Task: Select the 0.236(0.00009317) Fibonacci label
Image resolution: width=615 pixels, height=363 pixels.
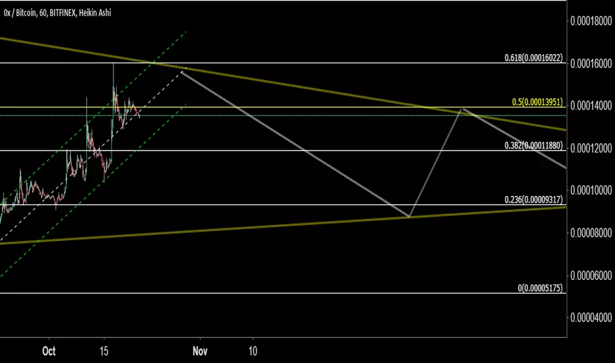Action: pyautogui.click(x=533, y=199)
